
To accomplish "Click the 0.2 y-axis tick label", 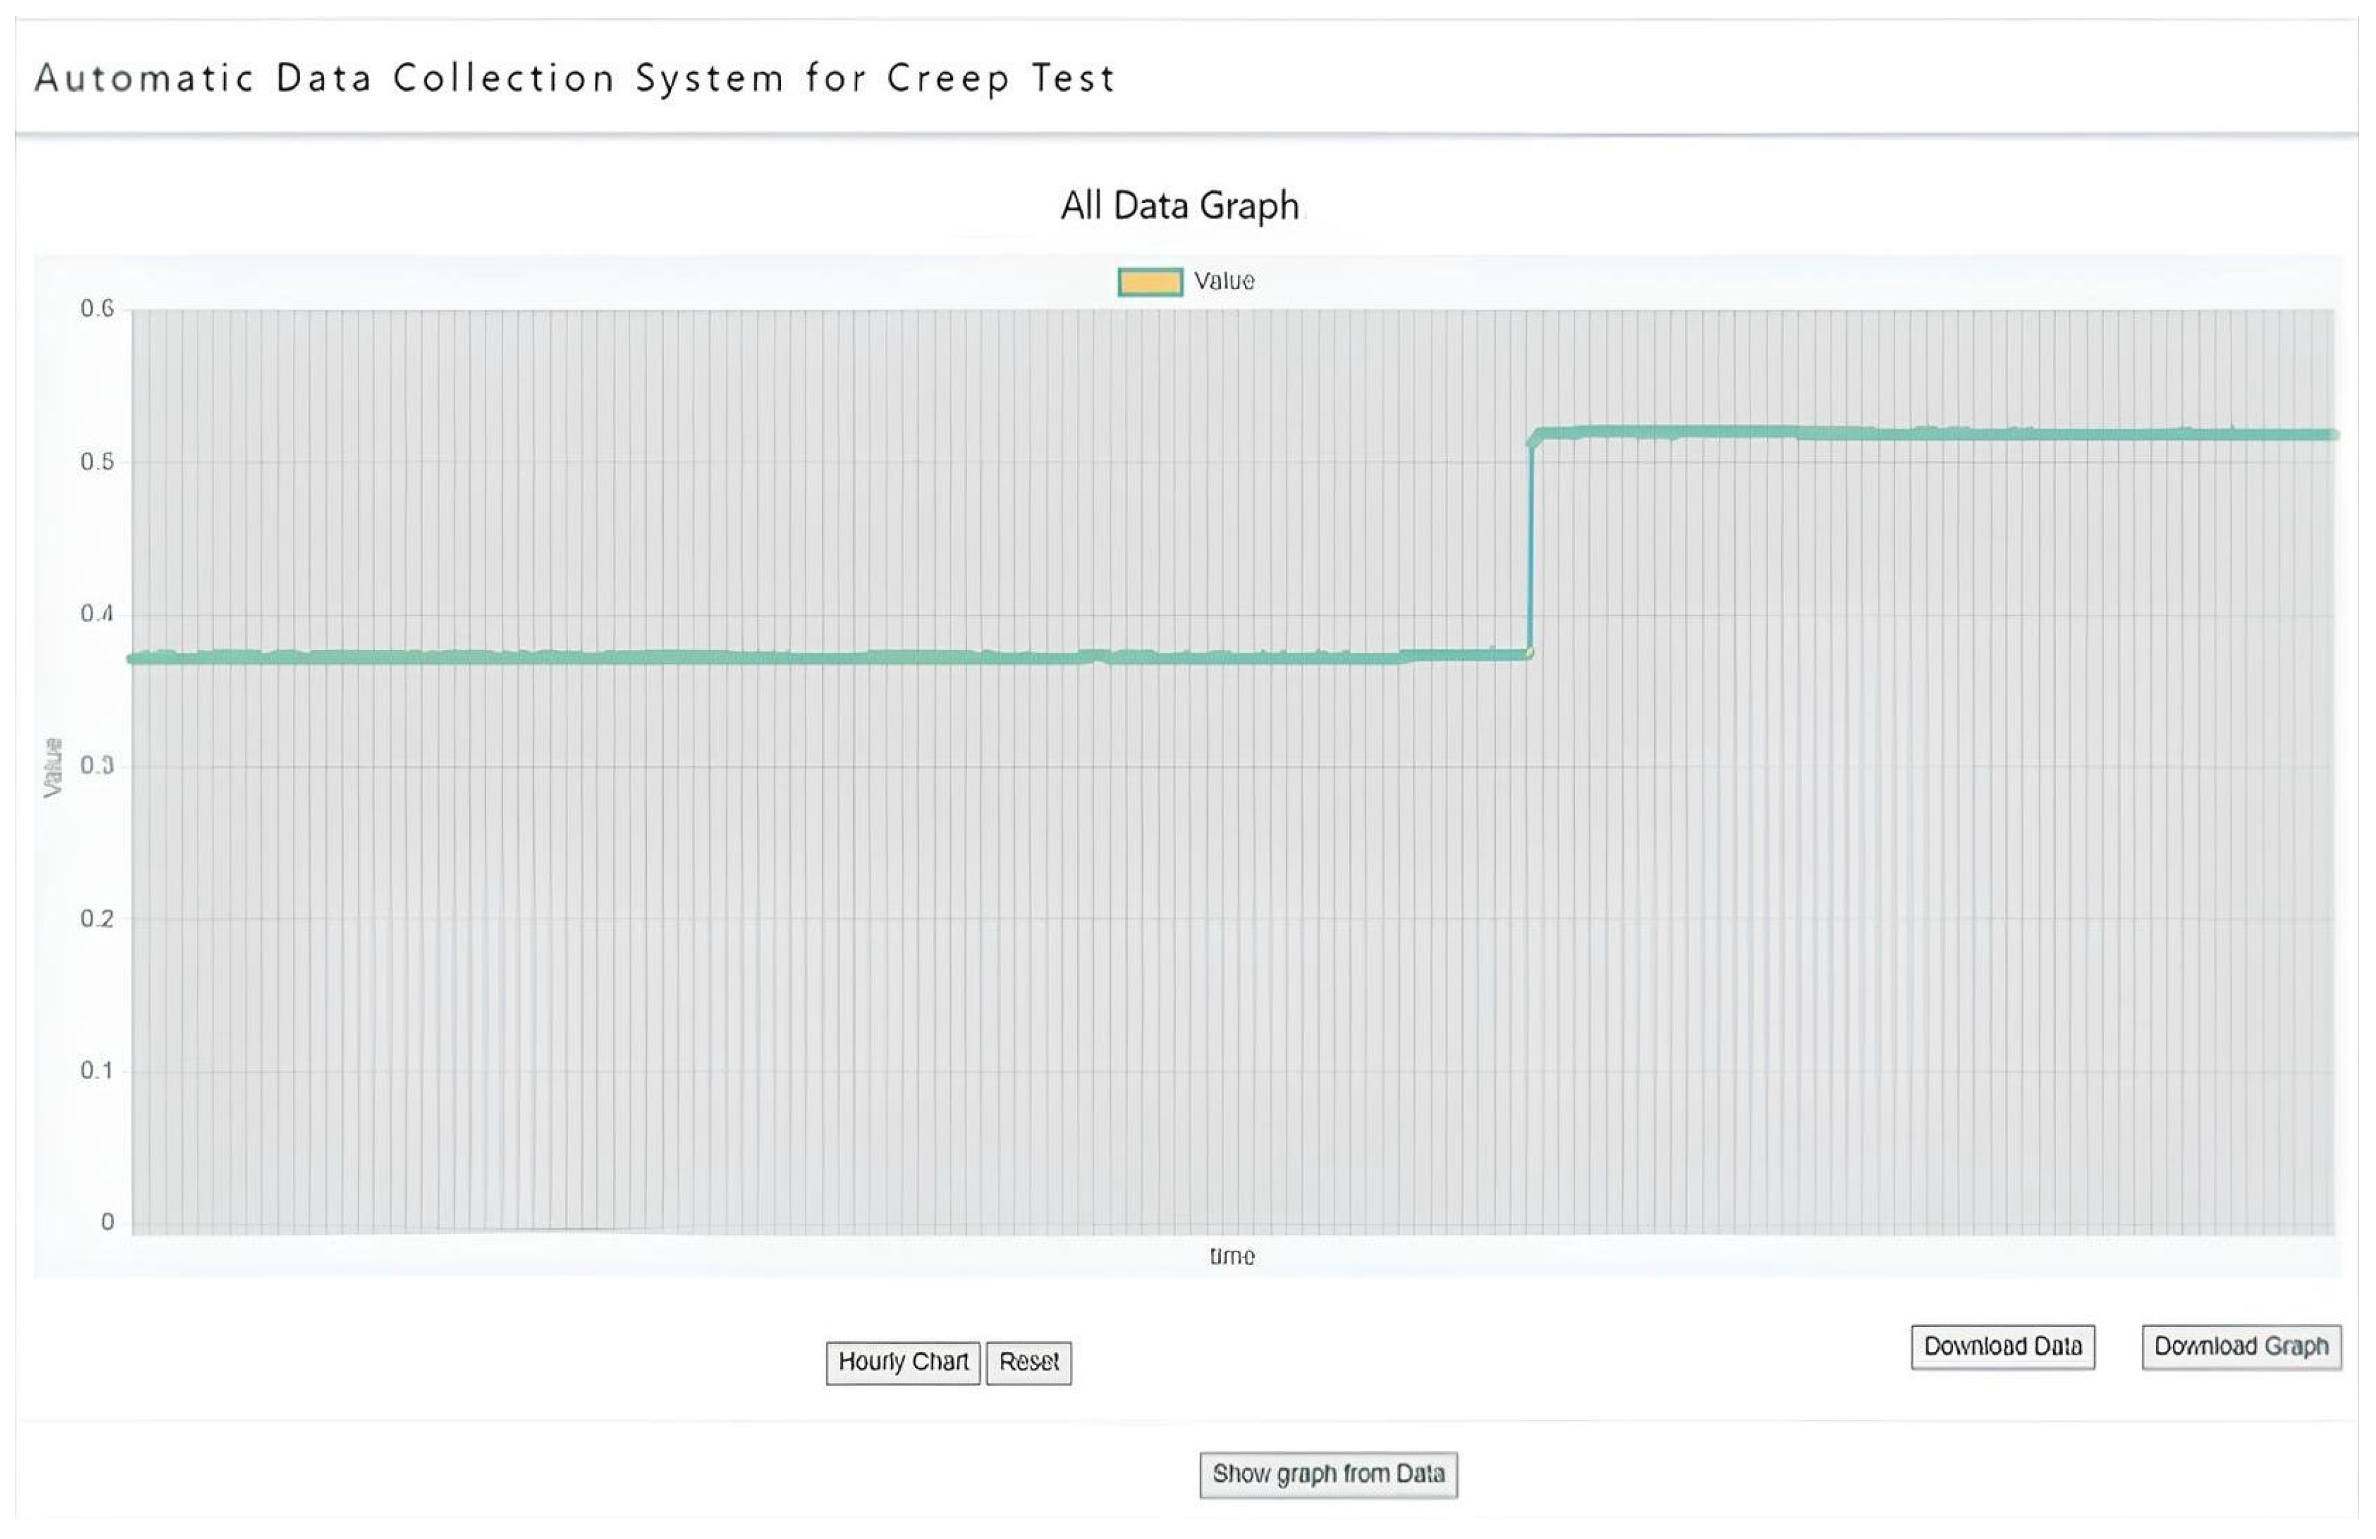I will (x=97, y=918).
